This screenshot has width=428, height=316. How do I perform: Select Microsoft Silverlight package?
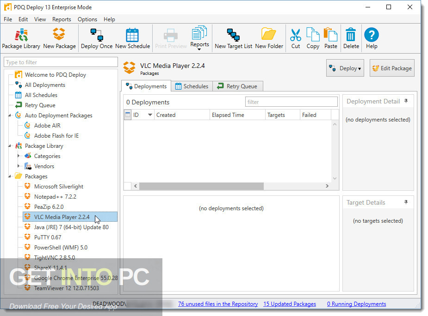pyautogui.click(x=59, y=187)
